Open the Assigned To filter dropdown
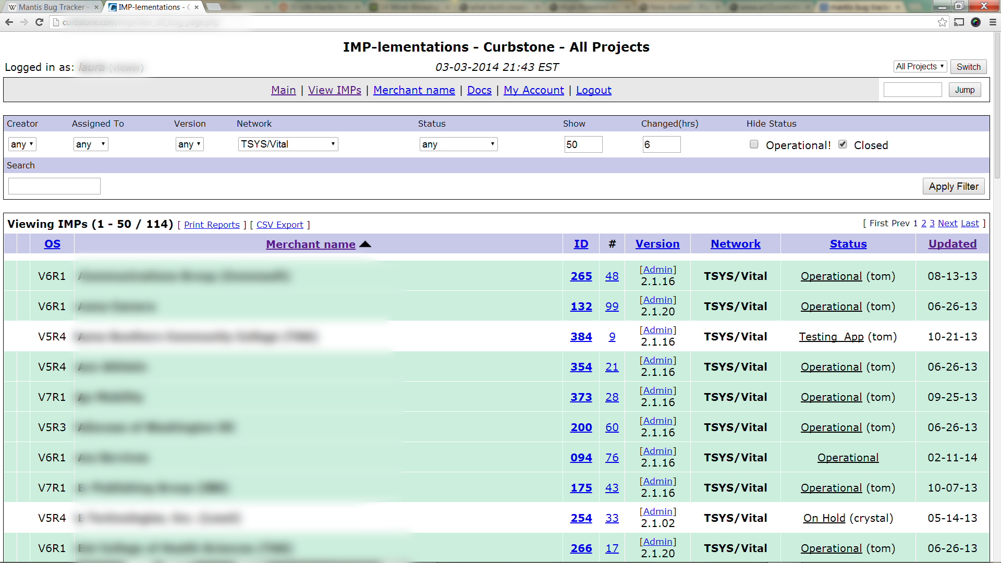Image resolution: width=1001 pixels, height=563 pixels. [91, 144]
